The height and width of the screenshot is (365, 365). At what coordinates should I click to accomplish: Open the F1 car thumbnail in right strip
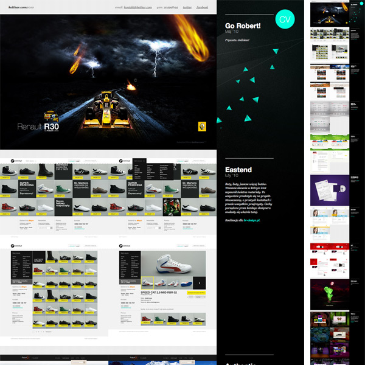(x=330, y=15)
